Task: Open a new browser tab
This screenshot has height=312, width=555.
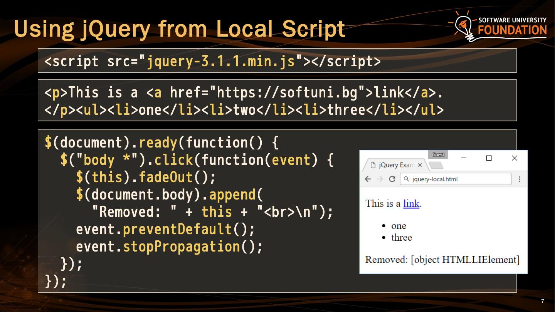Action: point(436,166)
